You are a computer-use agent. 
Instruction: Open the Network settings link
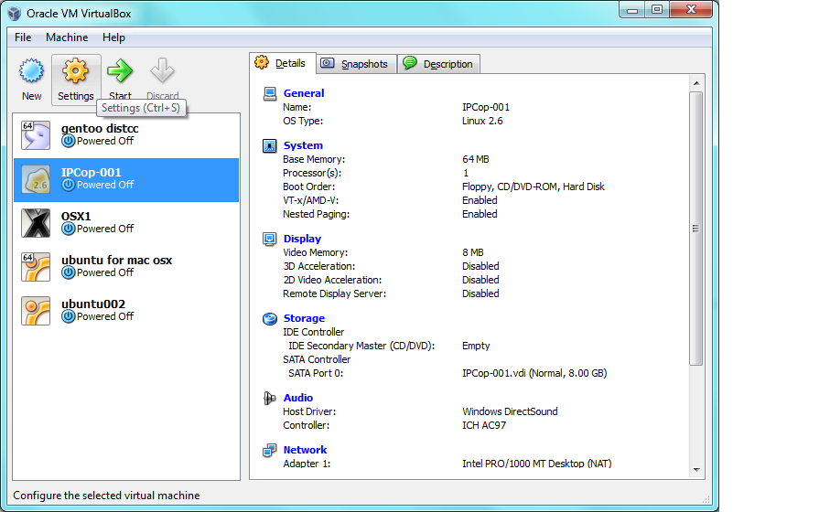point(305,450)
